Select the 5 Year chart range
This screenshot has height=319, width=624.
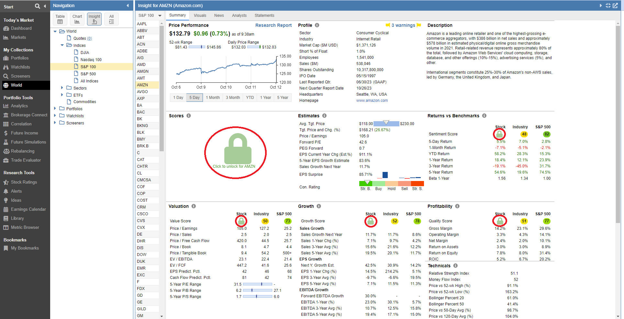283,98
